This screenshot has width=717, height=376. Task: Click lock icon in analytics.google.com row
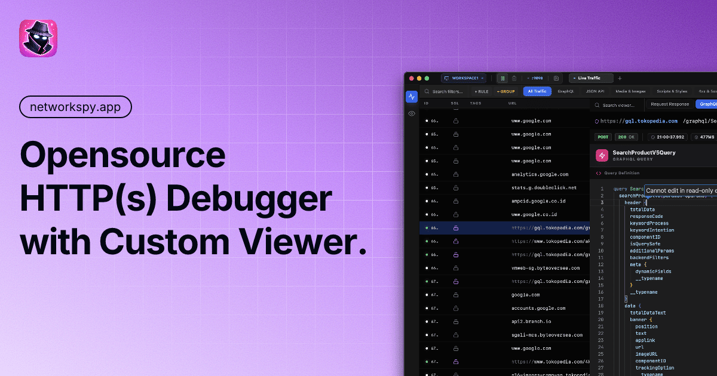coord(456,174)
